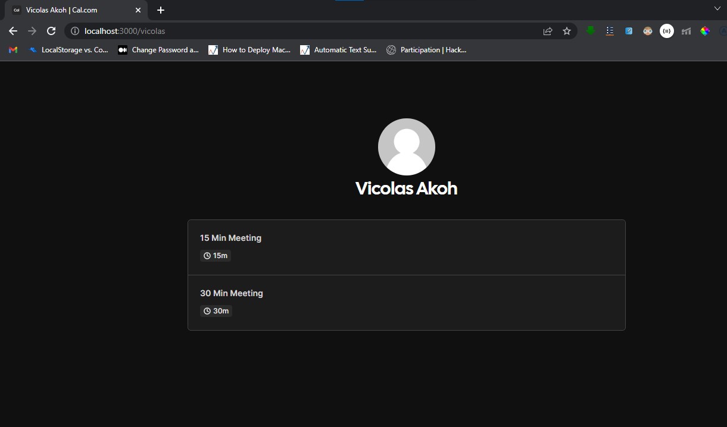This screenshot has height=427, width=727.
Task: Click the share icon in the address bar
Action: tap(548, 31)
